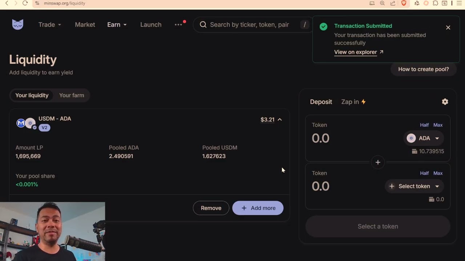Click the orange circle extension icon

click(426, 3)
